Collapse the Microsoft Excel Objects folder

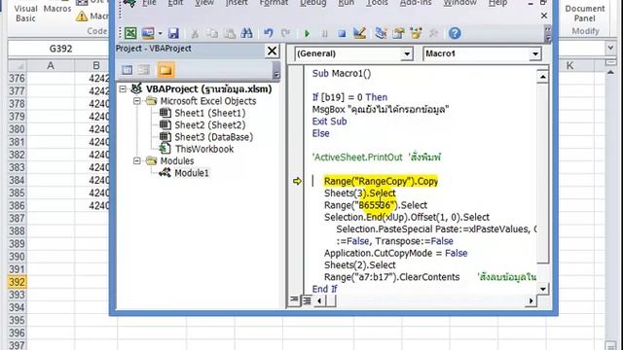pos(137,101)
